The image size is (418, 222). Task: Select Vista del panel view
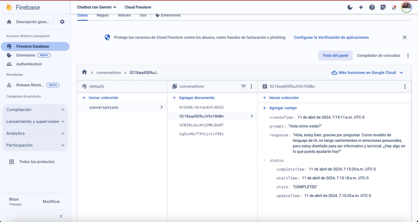[335, 56]
